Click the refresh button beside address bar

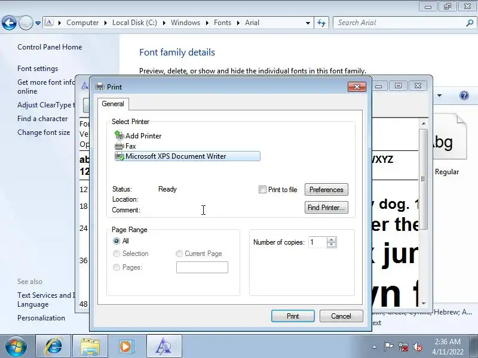[321, 23]
